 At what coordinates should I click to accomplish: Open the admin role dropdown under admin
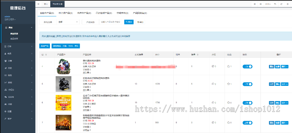tap(10, 19)
